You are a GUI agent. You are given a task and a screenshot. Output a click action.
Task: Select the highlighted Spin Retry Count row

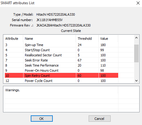pos(62,76)
